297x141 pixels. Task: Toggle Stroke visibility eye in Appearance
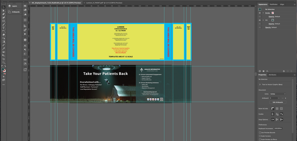260,13
